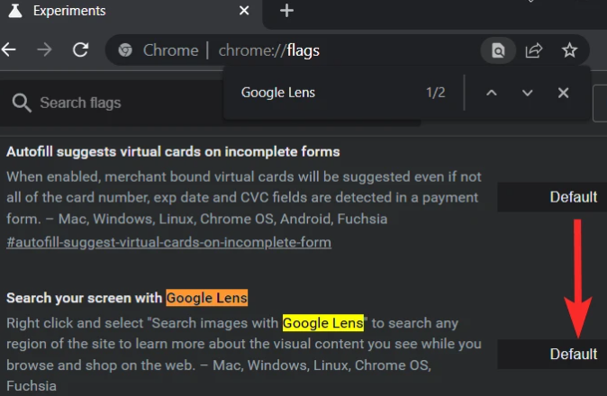Jump to previous find result
The height and width of the screenshot is (396, 607).
pos(491,93)
